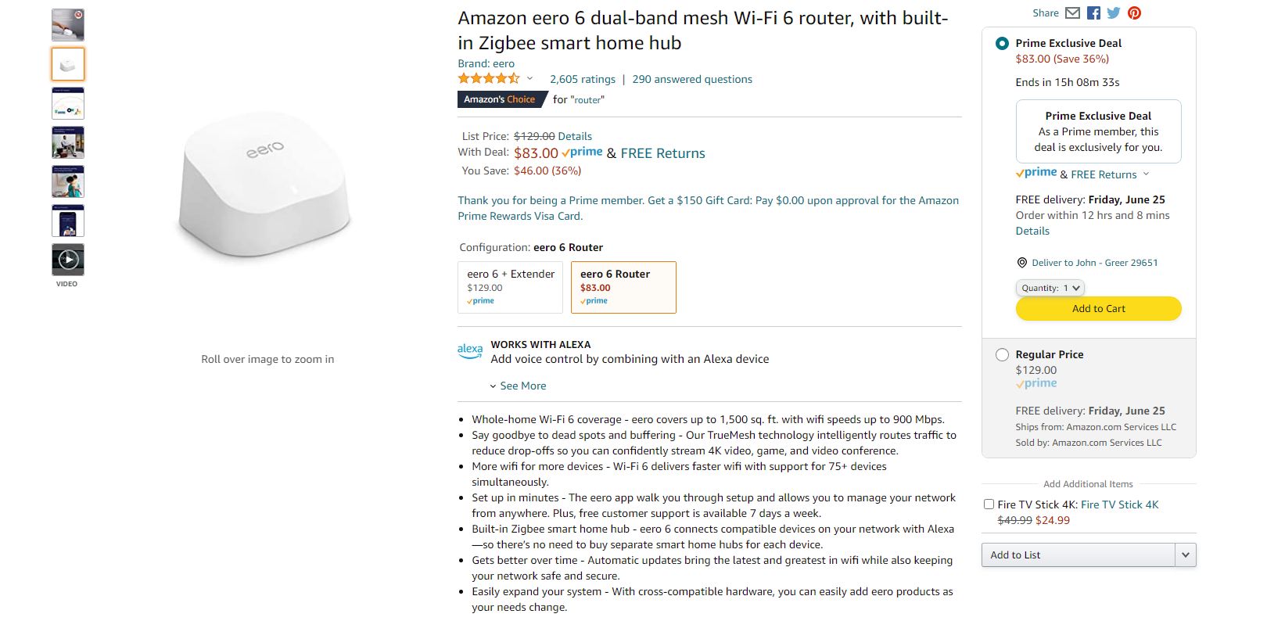Image resolution: width=1267 pixels, height=621 pixels.
Task: Open the 290 answered questions link
Action: pyautogui.click(x=692, y=79)
